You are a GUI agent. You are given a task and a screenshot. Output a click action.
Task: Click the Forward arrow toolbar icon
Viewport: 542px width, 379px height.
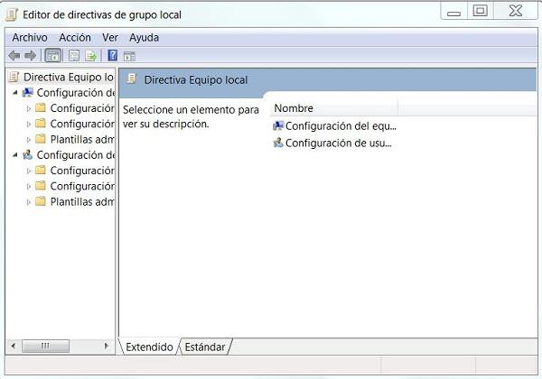31,56
